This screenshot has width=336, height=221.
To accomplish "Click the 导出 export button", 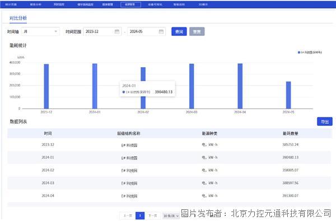I will click(325, 121).
